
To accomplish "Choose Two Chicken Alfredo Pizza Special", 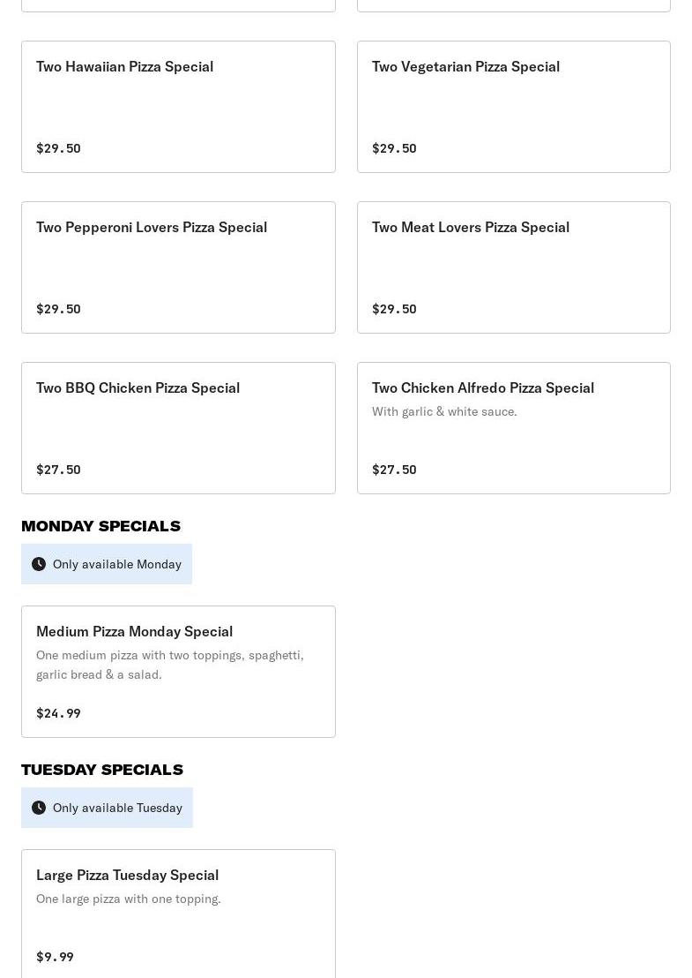I will coord(483,387).
